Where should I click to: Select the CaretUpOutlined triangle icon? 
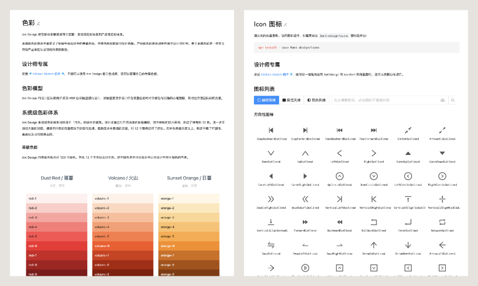coord(408,153)
